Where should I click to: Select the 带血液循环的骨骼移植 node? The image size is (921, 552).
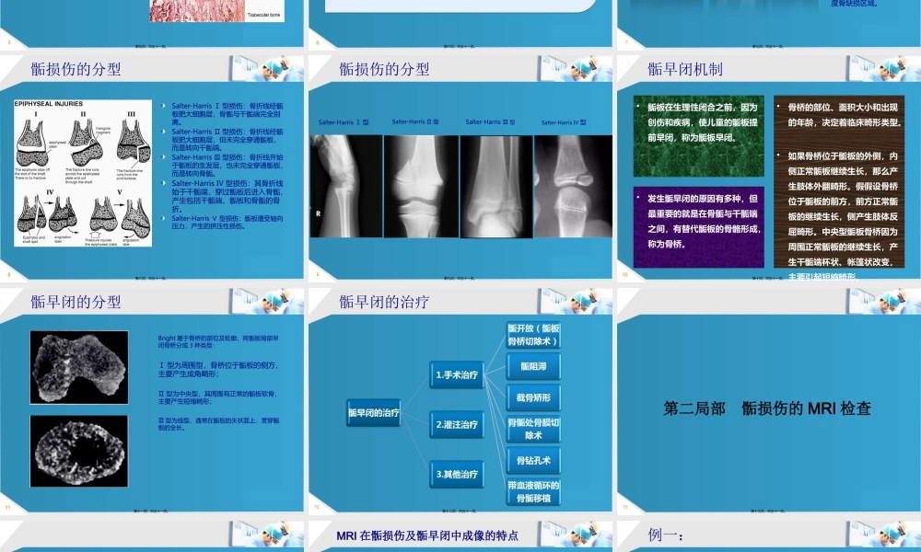pos(533,489)
